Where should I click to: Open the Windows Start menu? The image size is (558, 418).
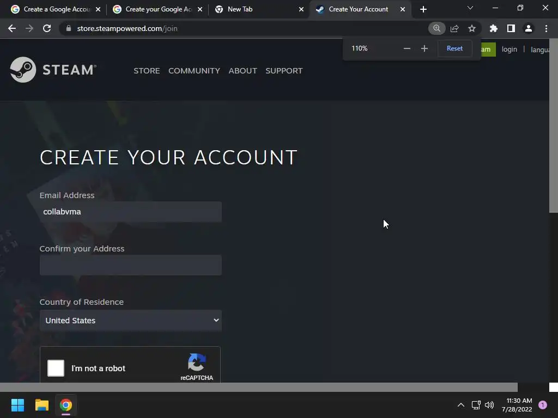click(x=17, y=405)
